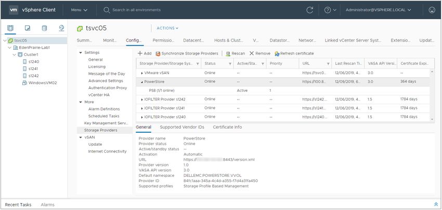Click the WindowsVM02 VM icon

(x=24, y=82)
